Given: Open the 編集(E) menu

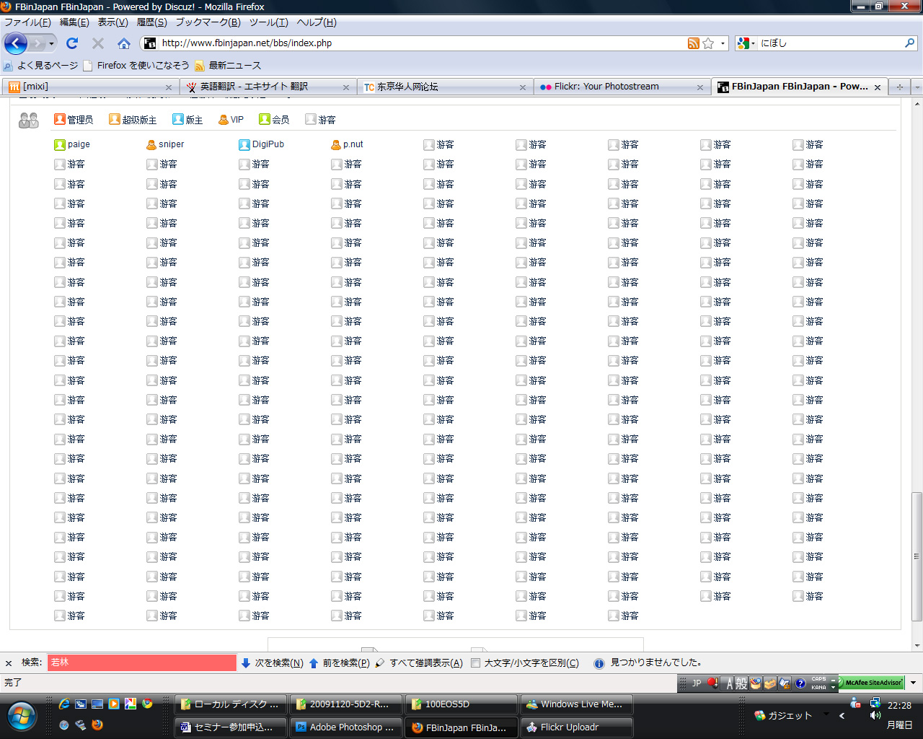Looking at the screenshot, I should (x=74, y=22).
